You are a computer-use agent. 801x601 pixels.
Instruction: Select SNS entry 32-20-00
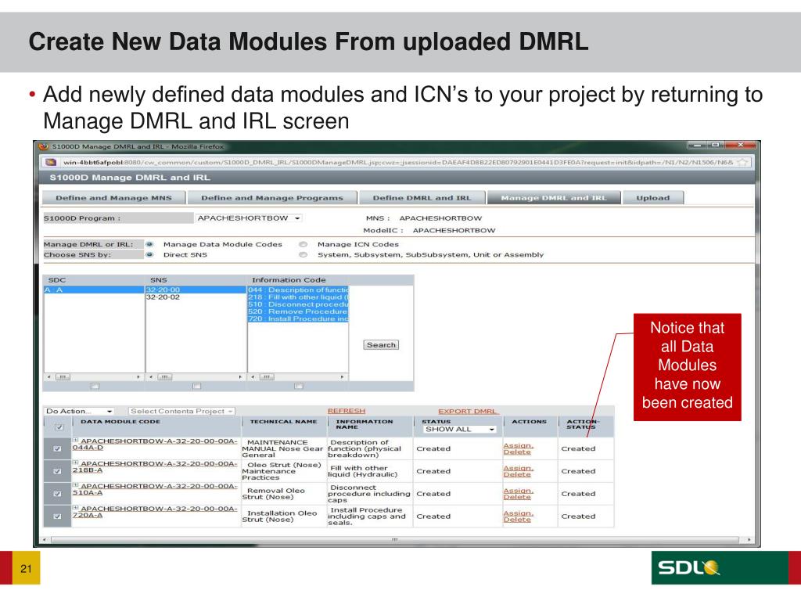[x=196, y=290]
